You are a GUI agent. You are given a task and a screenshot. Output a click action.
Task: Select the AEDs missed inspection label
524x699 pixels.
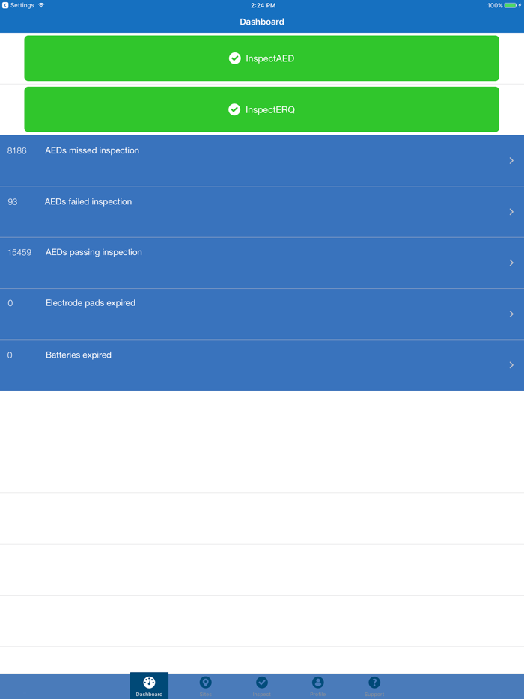pyautogui.click(x=92, y=150)
